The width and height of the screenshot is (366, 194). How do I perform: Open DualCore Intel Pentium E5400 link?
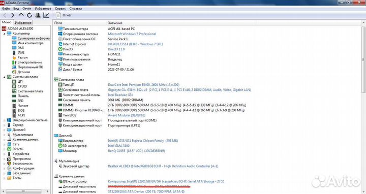click(x=143, y=85)
